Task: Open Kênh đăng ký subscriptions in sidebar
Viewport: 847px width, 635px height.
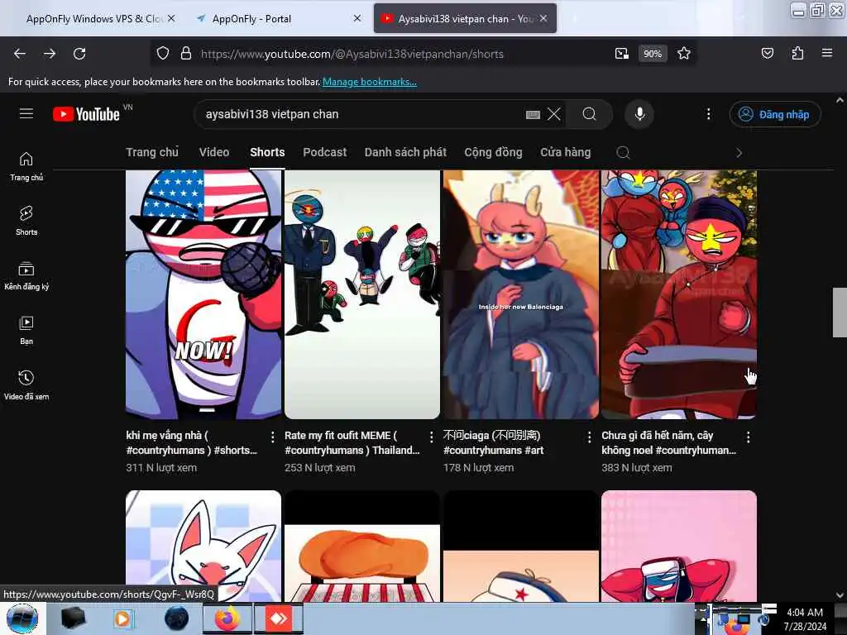Action: [26, 276]
